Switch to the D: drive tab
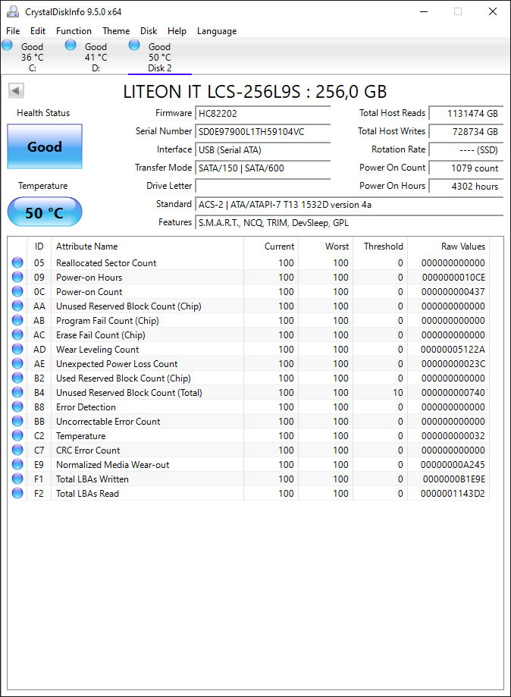The height and width of the screenshot is (697, 511). 96,57
